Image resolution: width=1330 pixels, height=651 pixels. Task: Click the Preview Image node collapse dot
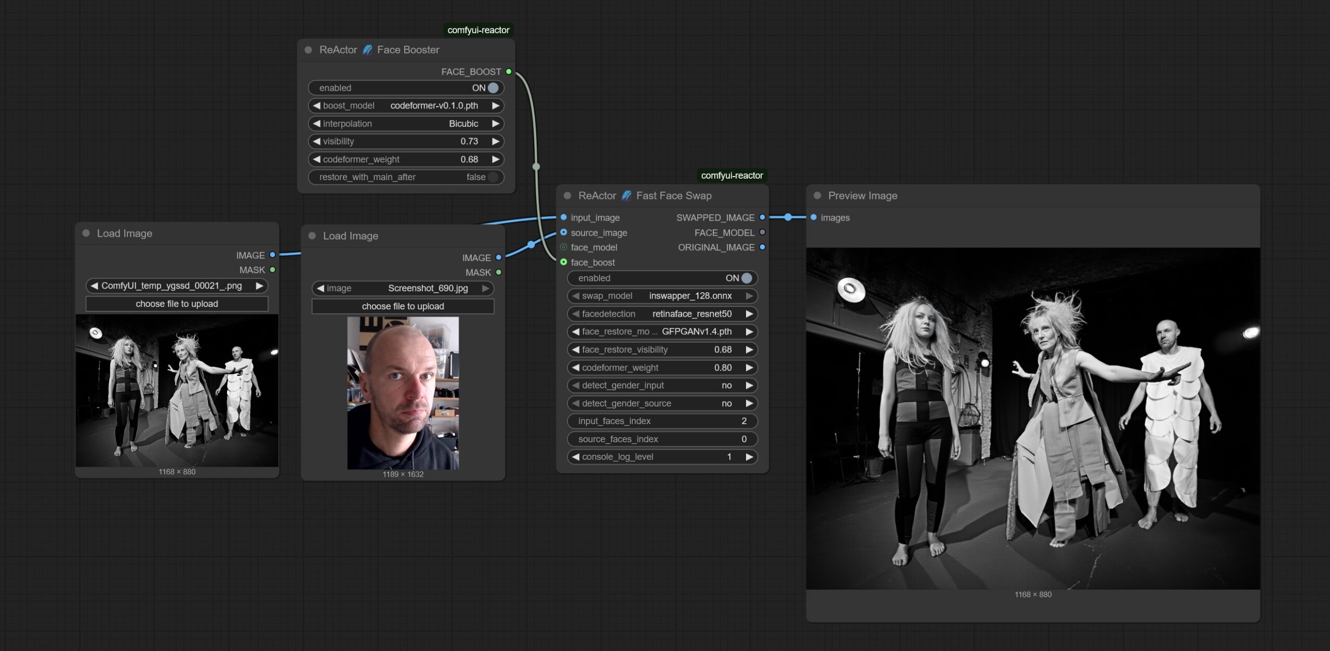[x=817, y=196]
